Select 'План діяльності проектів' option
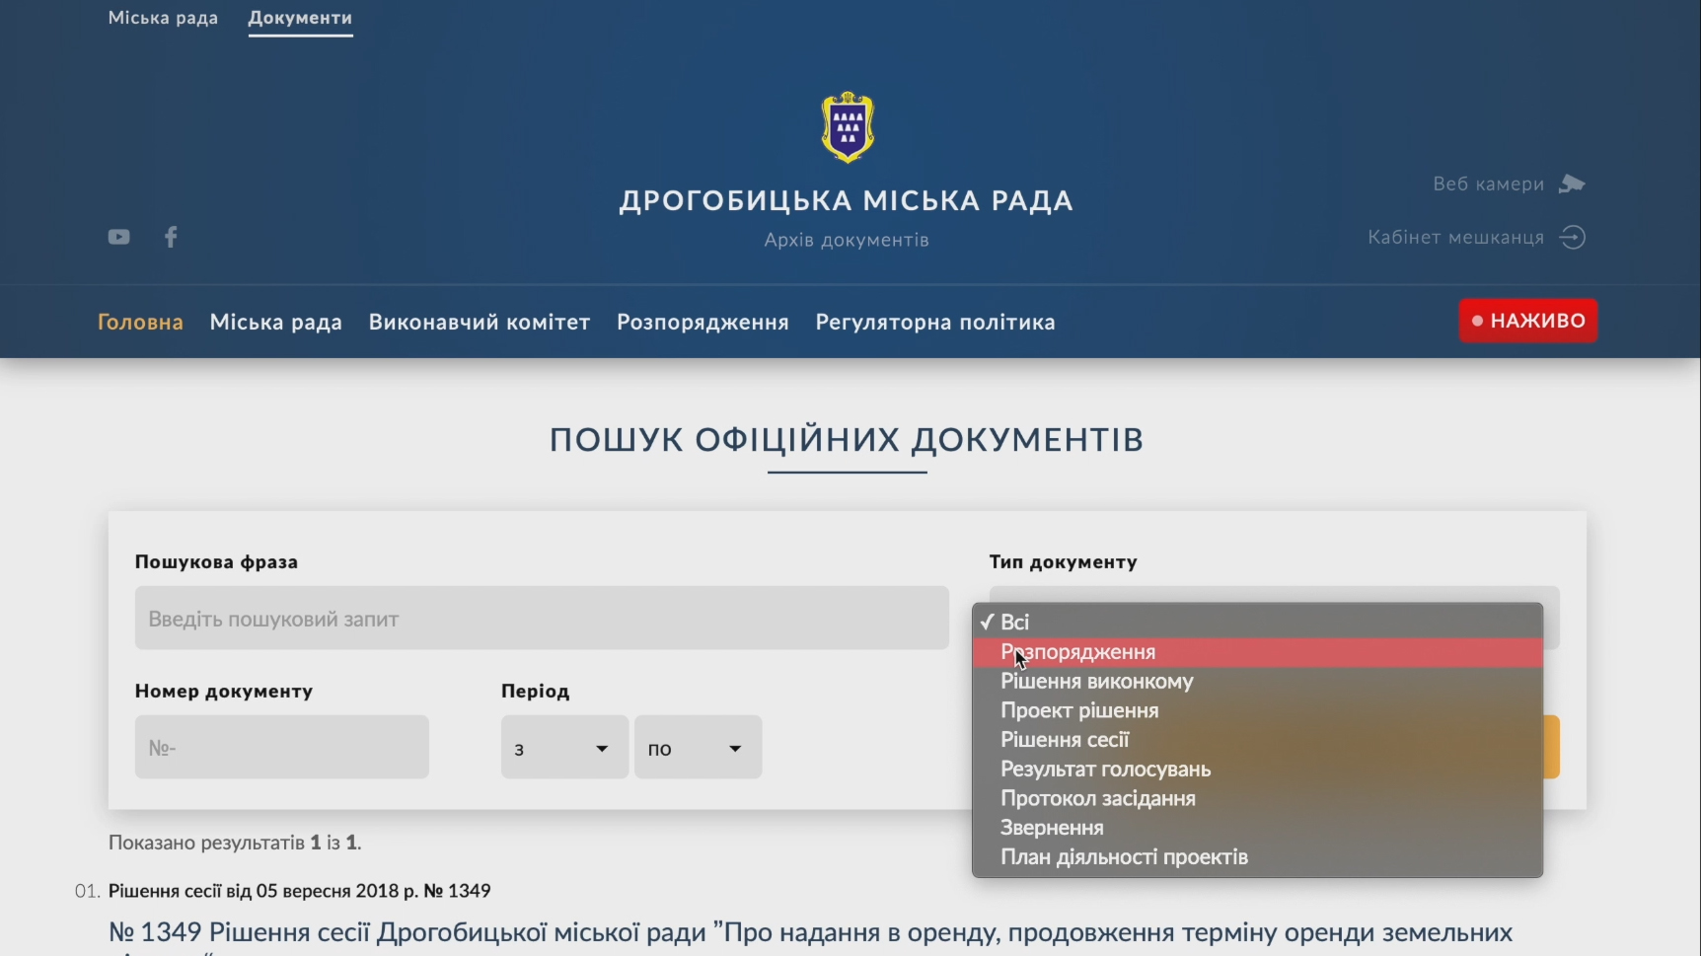The height and width of the screenshot is (956, 1701). tap(1257, 857)
